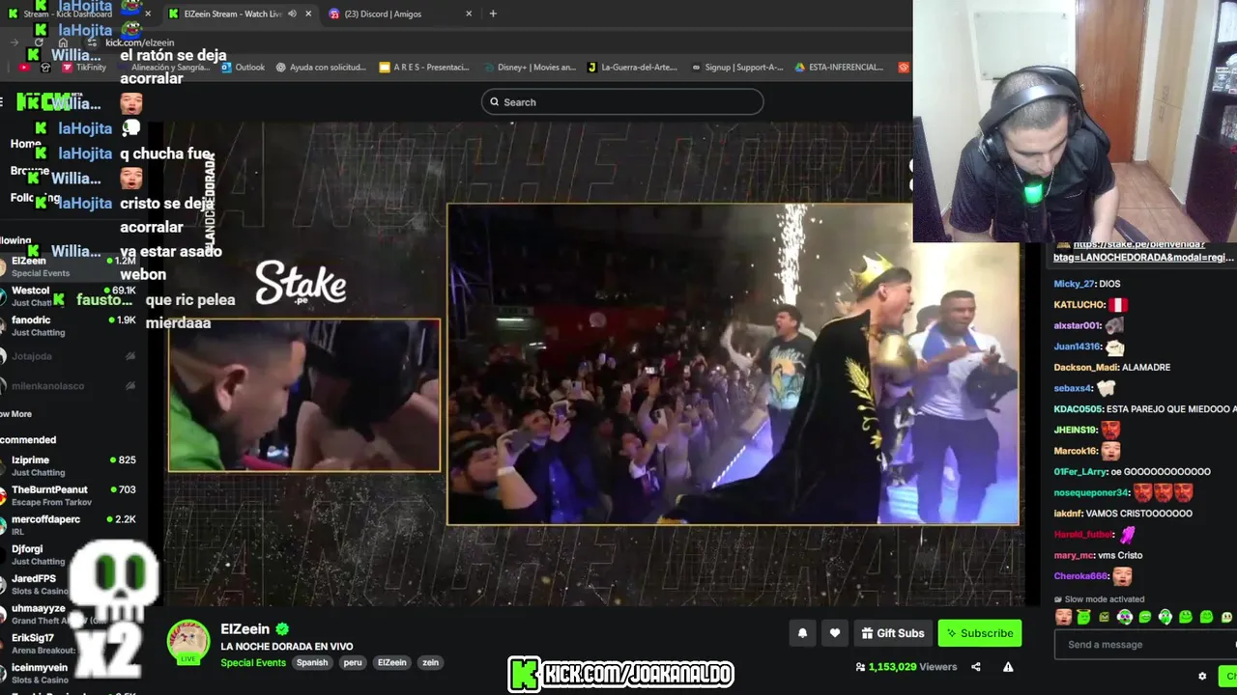Open the Outlook bookmark
Viewport: 1237px width, 695px height.
tap(243, 68)
